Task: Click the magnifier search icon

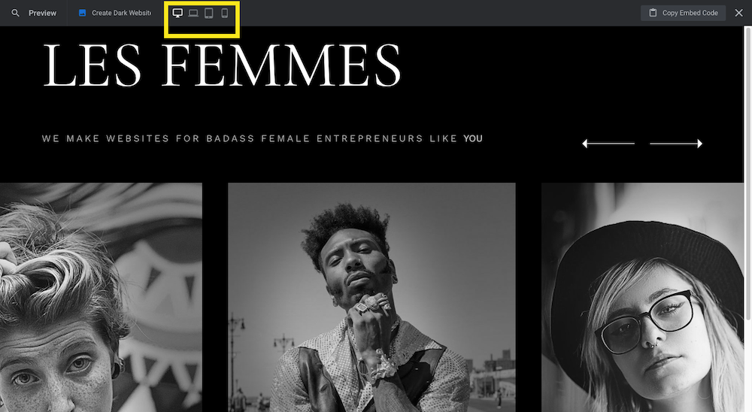Action: pyautogui.click(x=15, y=13)
